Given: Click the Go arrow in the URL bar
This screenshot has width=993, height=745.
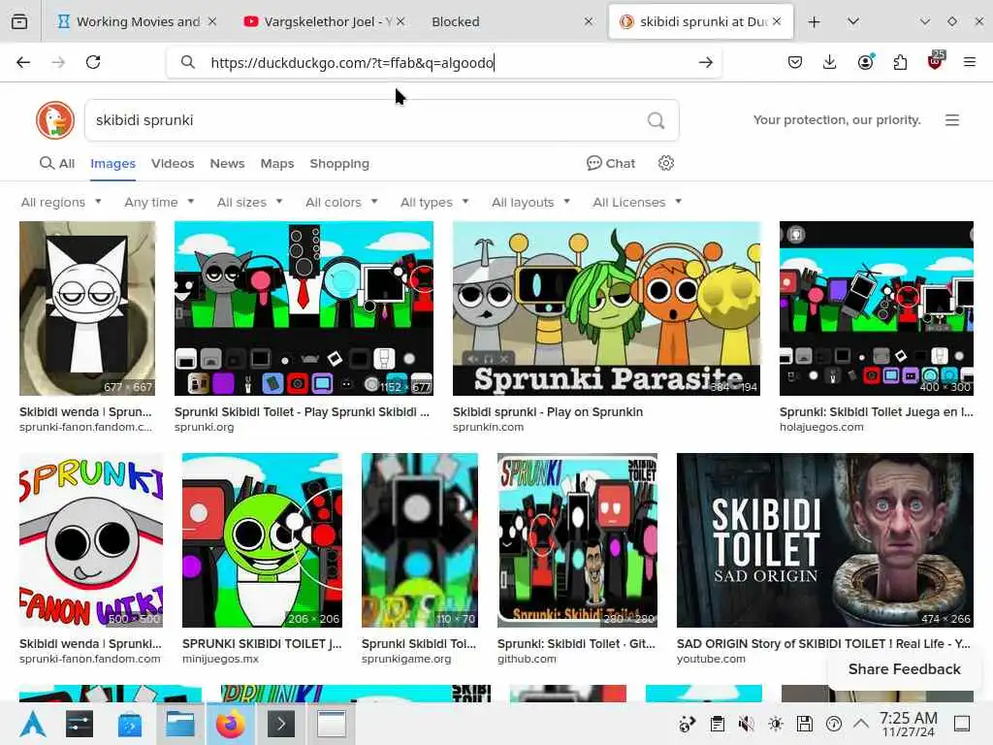Looking at the screenshot, I should click(x=706, y=62).
